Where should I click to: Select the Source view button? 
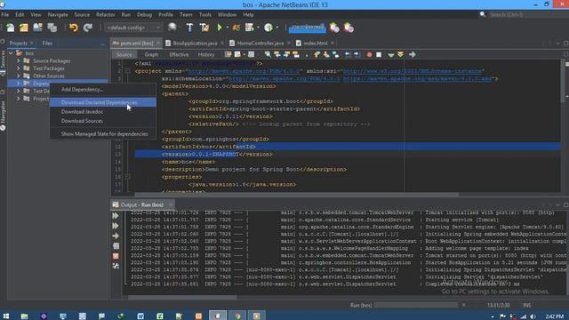point(124,54)
